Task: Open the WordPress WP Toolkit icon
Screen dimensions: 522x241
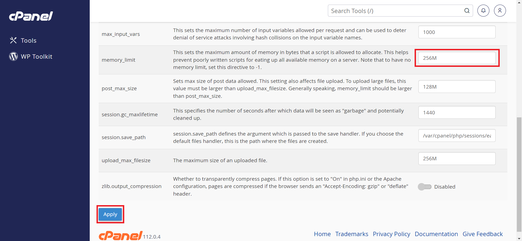Action: click(13, 57)
